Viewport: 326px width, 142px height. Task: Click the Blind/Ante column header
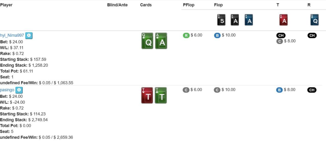coord(117,5)
